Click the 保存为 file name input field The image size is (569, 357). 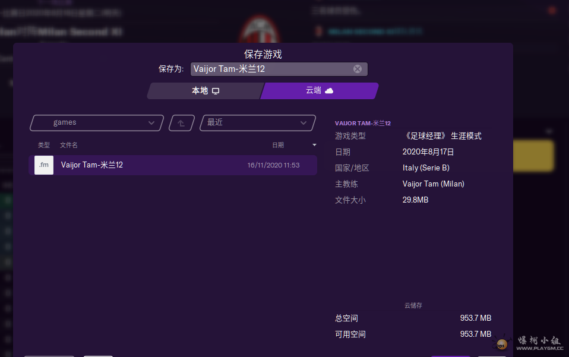[279, 69]
